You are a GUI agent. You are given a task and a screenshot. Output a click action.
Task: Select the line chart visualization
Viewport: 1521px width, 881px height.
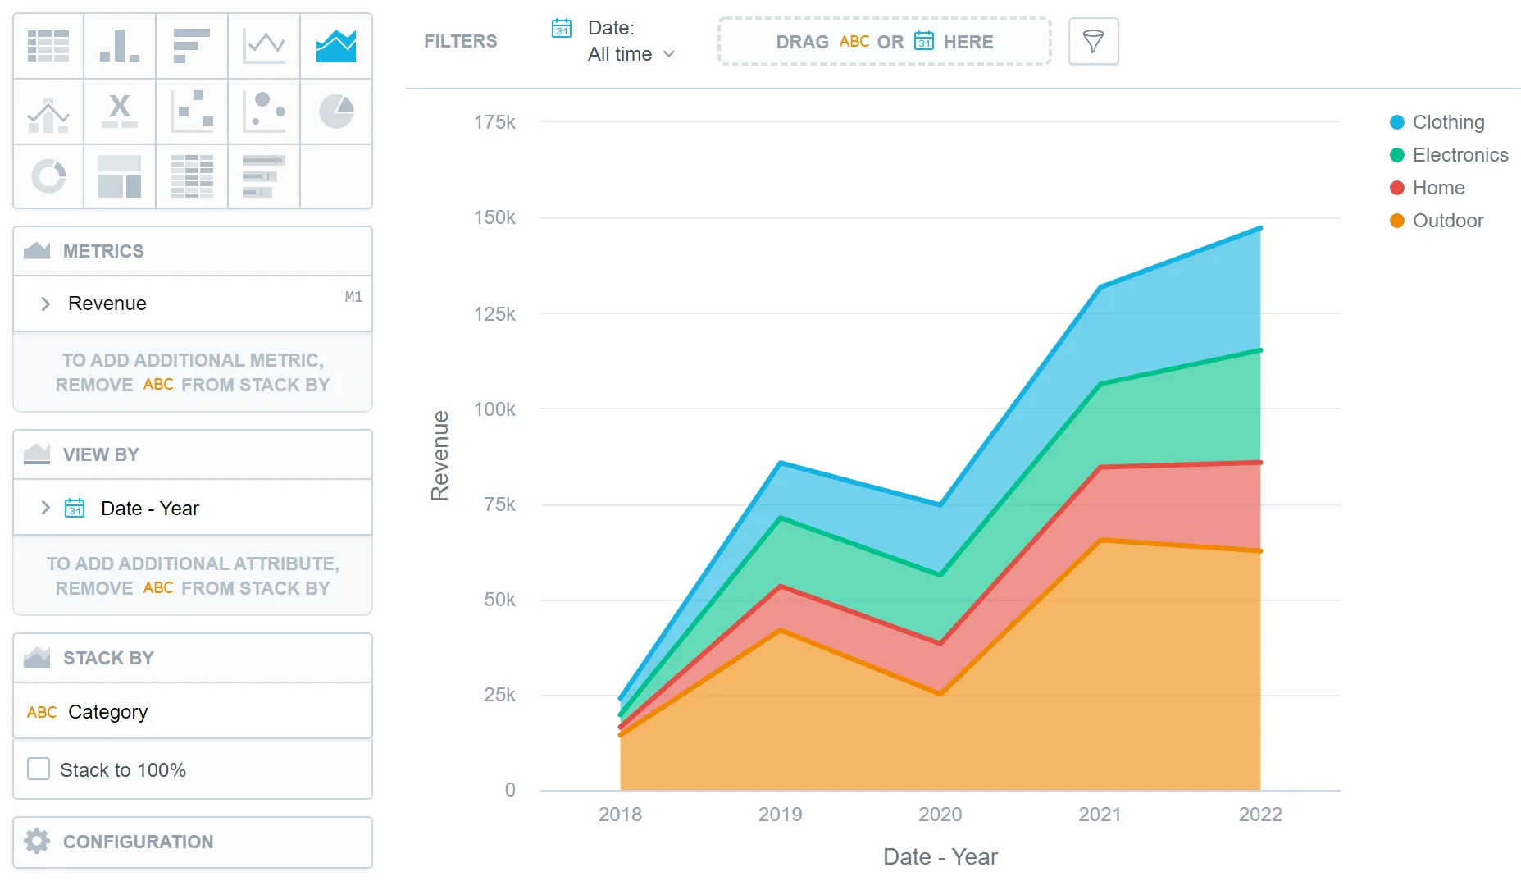[264, 46]
